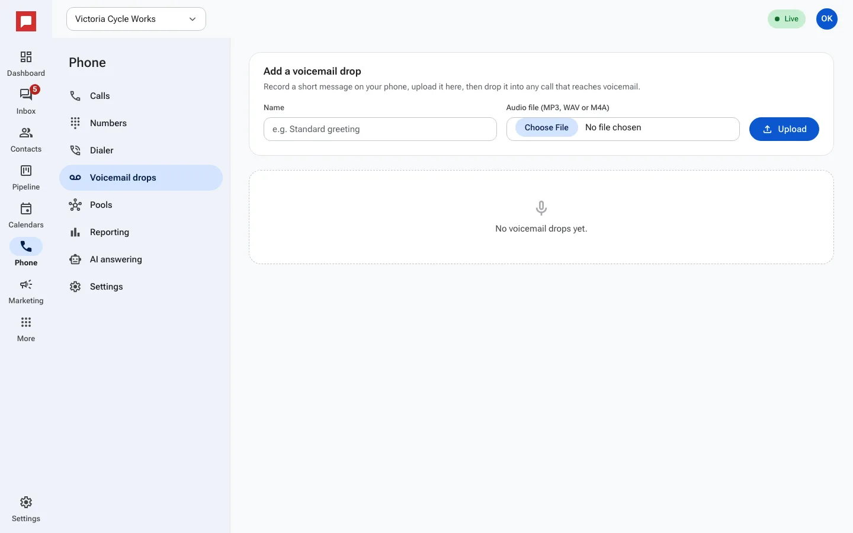Click the Dialer phone icon
Screen dimensions: 853x533
click(75, 150)
